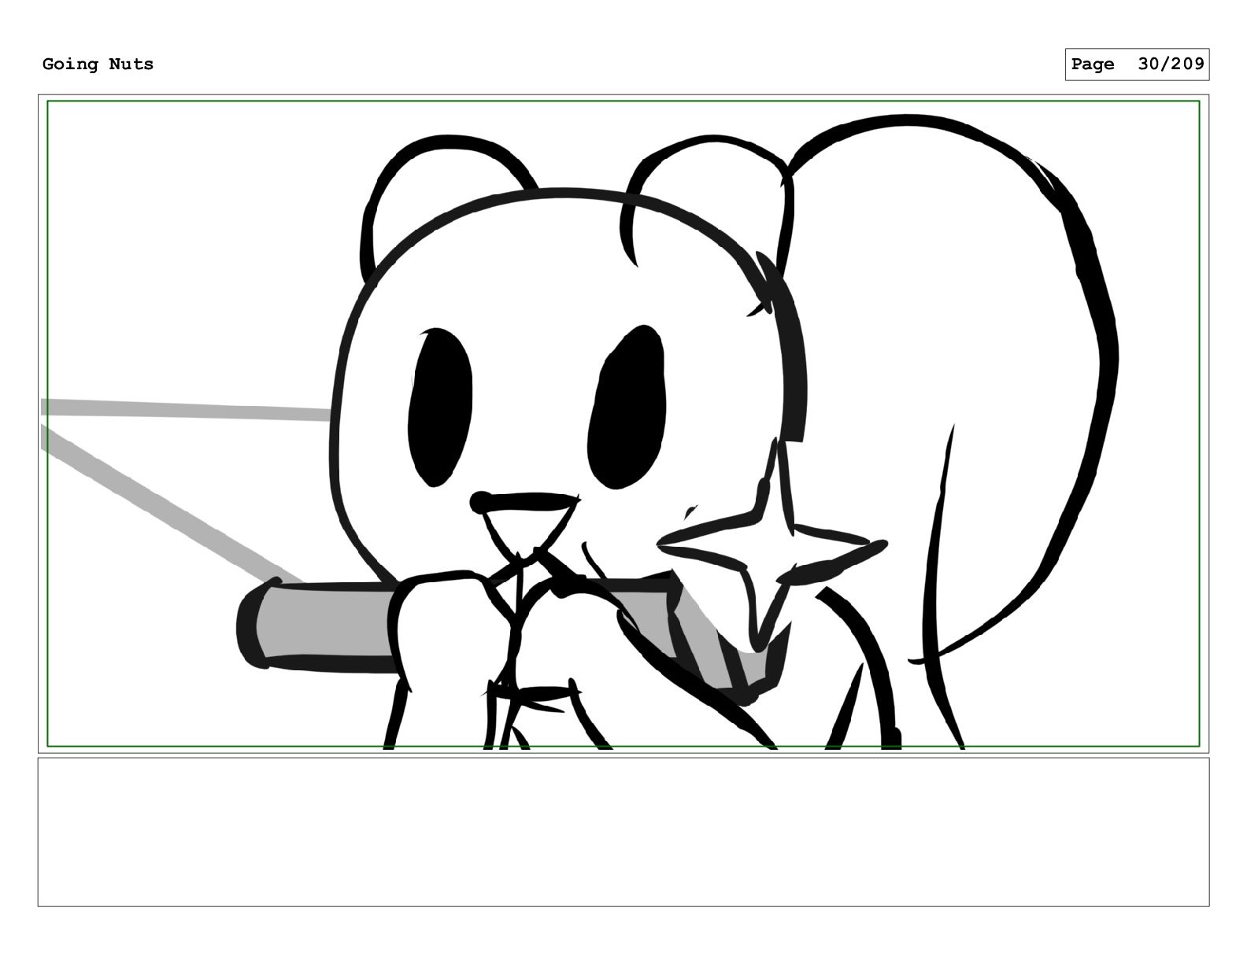Viewport: 1247px width, 963px height.
Task: Click the page number "30/209" text
Action: pos(1171,65)
